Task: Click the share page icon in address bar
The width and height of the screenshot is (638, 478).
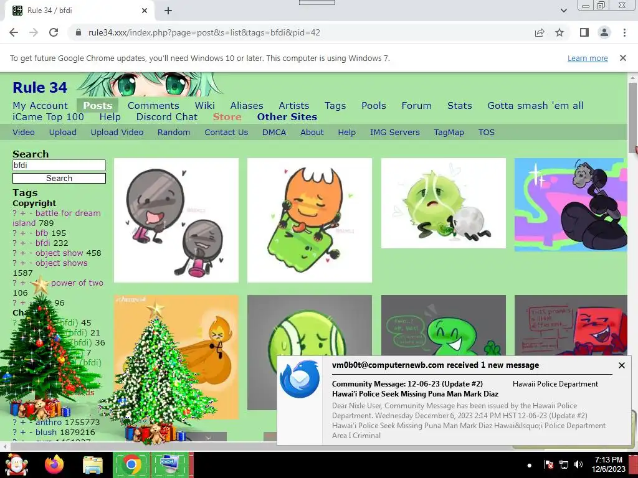Action: (x=540, y=32)
